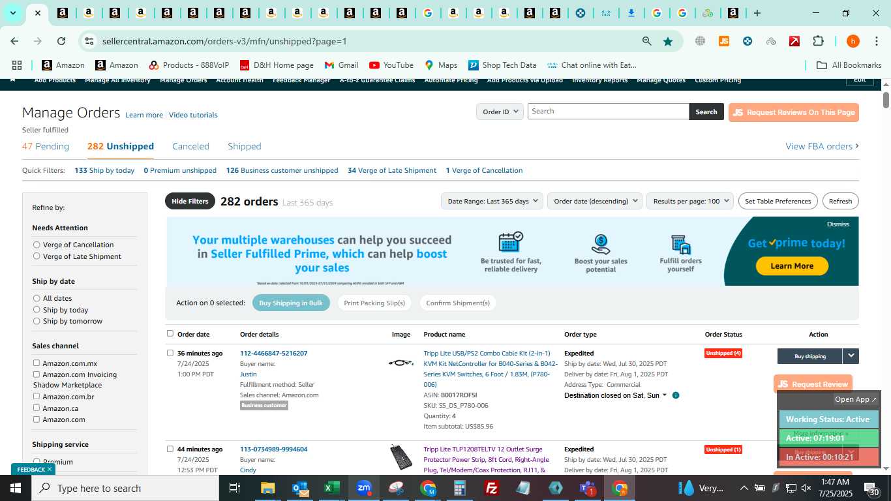Open the orange JS extension icon

click(723, 41)
